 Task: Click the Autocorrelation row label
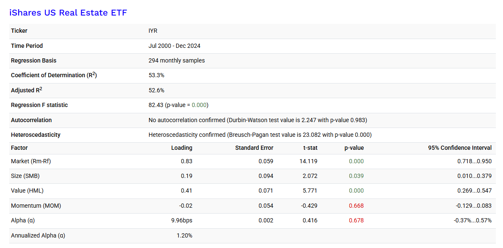coord(32,120)
